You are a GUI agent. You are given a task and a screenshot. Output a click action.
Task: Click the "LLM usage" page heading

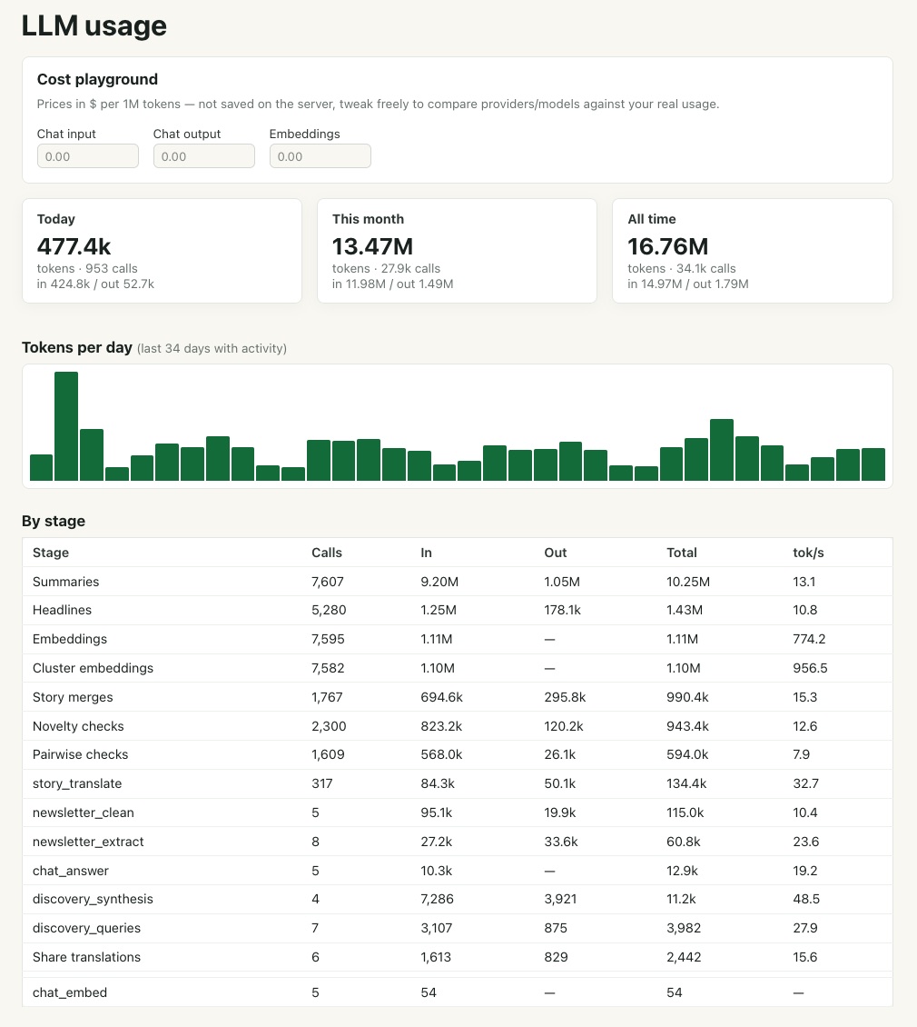(x=94, y=25)
